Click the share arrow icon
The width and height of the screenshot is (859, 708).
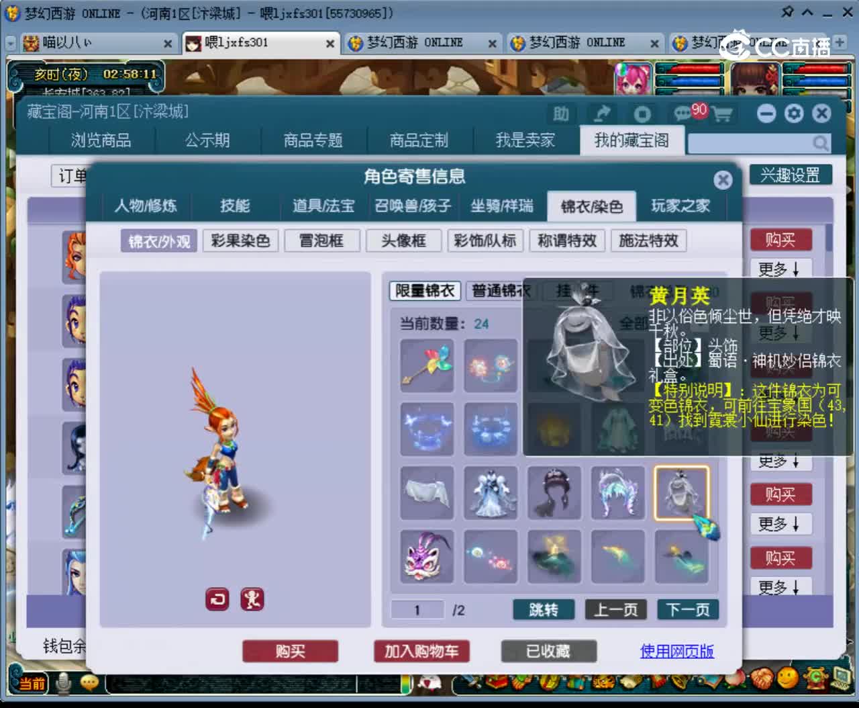coord(602,114)
